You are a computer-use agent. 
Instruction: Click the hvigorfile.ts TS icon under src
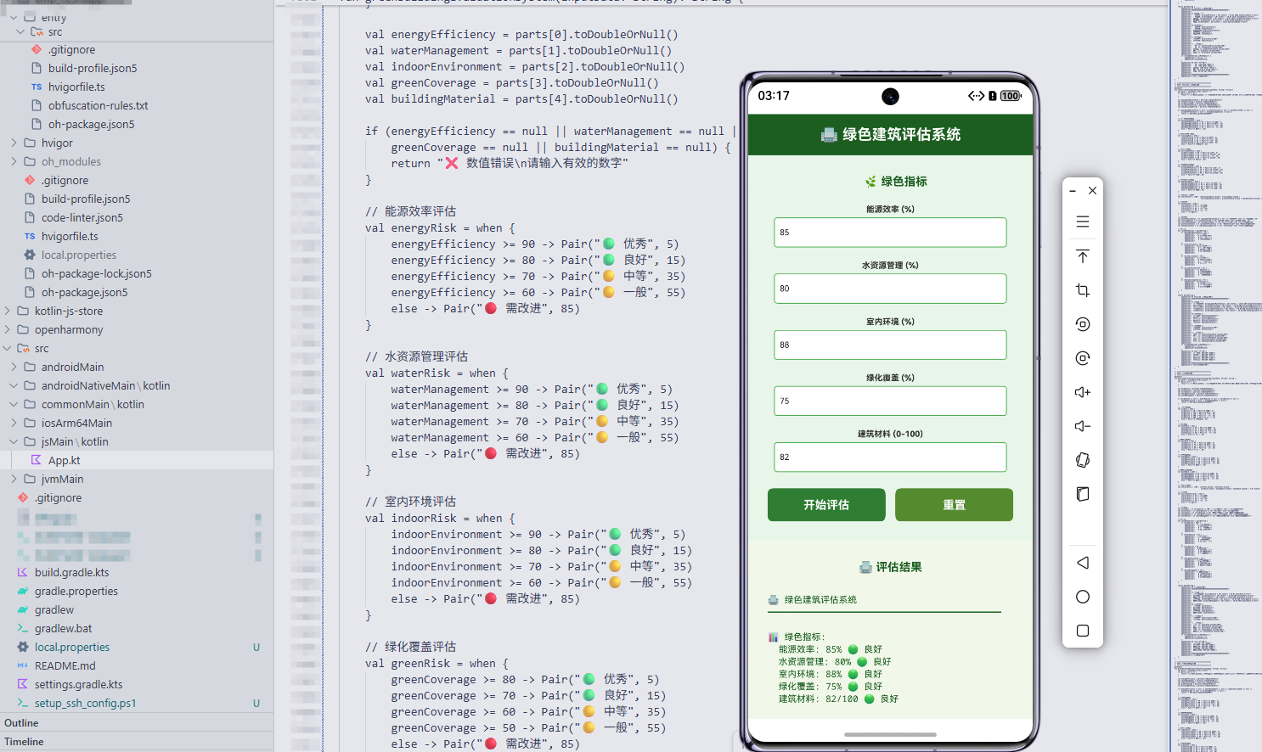37,87
